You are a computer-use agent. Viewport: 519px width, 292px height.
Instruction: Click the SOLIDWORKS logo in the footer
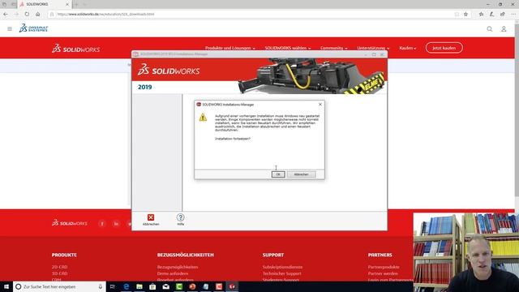click(x=70, y=223)
